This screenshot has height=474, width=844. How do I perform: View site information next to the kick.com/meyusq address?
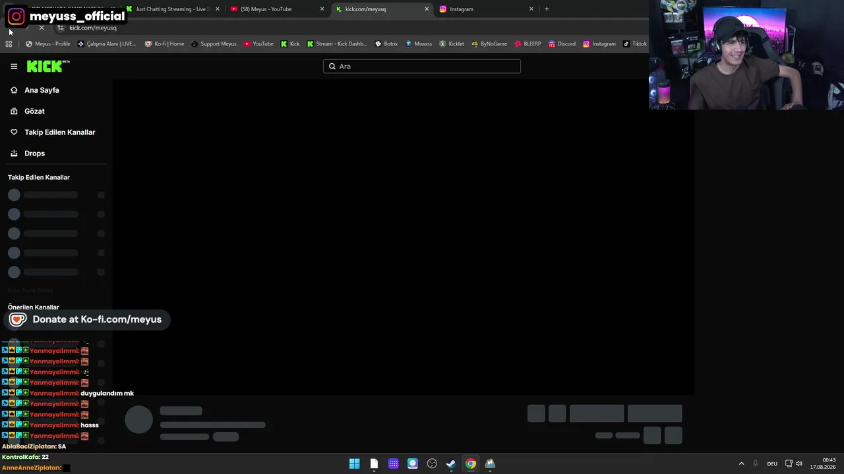[x=61, y=28]
